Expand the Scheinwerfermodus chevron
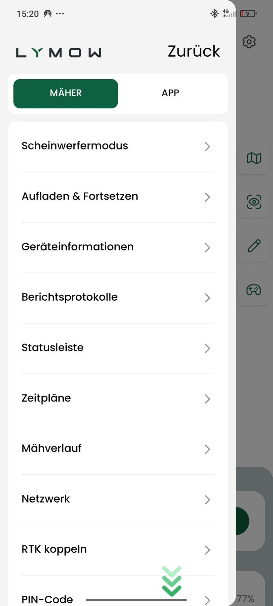The height and width of the screenshot is (606, 273). [207, 147]
